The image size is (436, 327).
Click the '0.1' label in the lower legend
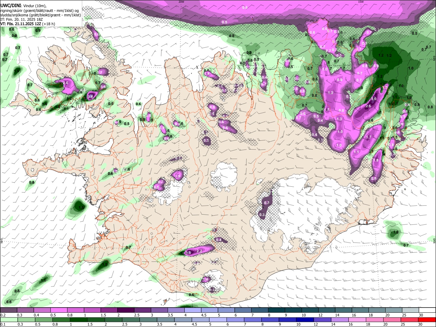(3, 325)
